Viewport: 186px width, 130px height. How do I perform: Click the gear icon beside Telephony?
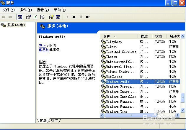[x=103, y=42]
